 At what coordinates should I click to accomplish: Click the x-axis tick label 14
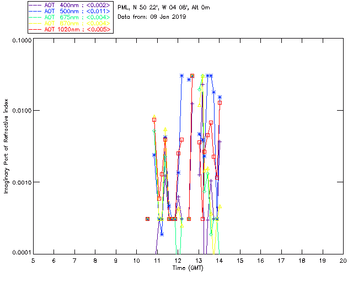coord(220,261)
